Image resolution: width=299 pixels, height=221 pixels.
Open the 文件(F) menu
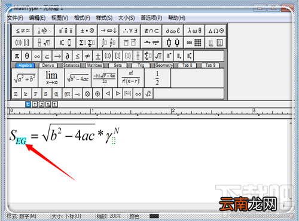15,18
